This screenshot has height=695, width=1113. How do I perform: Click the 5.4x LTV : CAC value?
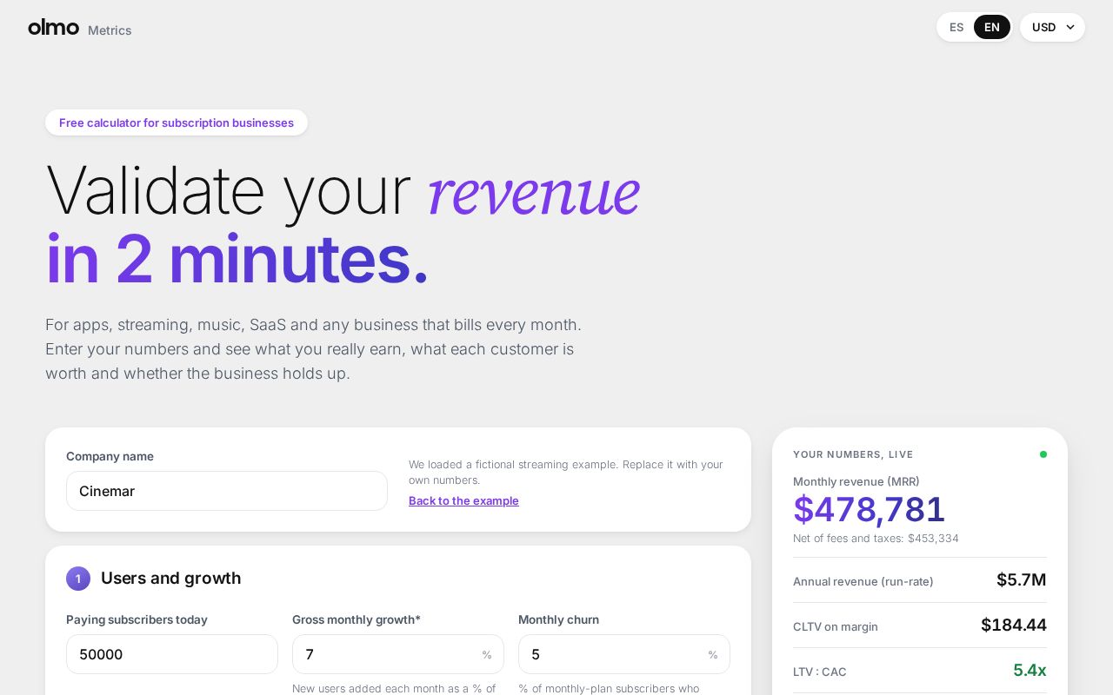click(x=1030, y=671)
